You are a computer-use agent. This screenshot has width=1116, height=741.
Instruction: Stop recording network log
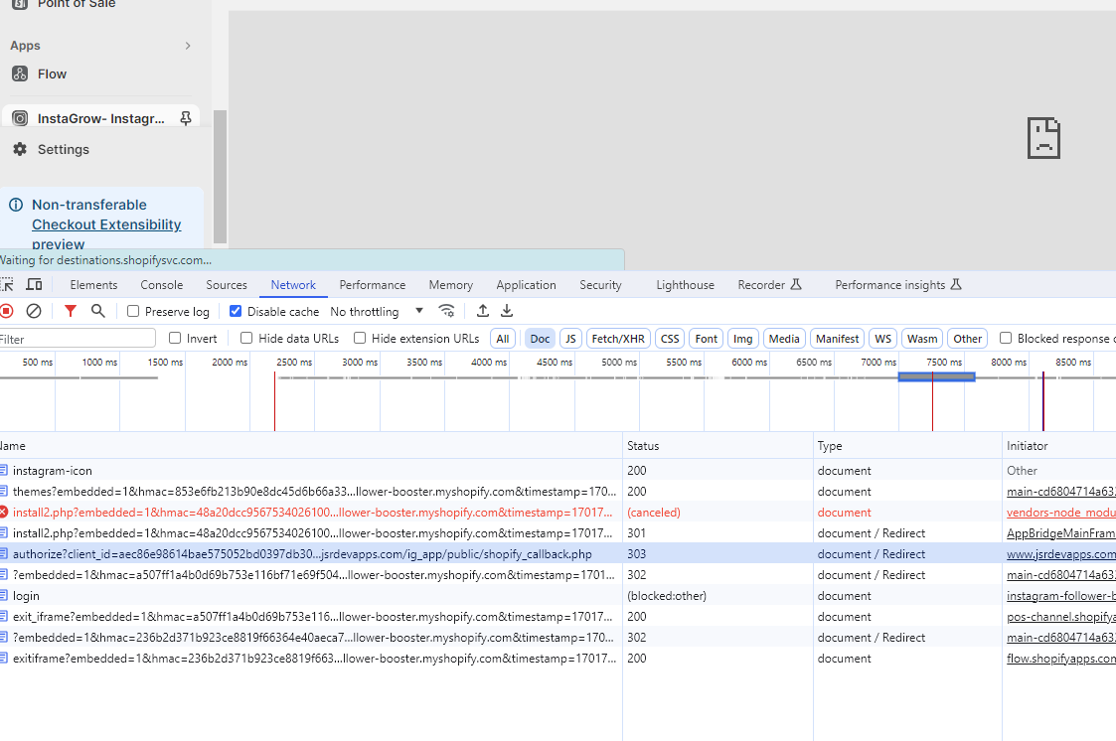pos(6,311)
